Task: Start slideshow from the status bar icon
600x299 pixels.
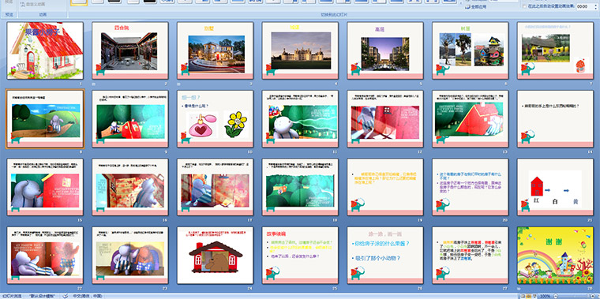Action: tap(534, 297)
